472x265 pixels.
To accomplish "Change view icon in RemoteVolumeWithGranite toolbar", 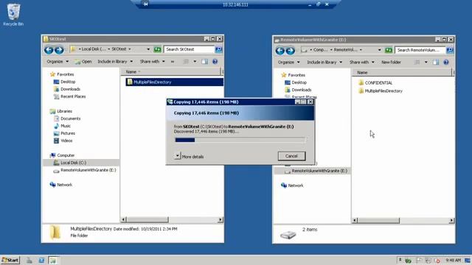I will 417,62.
